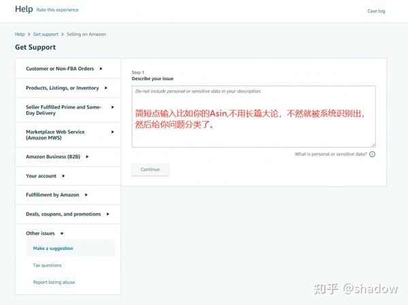Click the Help page title
408x305 pixels.
click(24, 9)
